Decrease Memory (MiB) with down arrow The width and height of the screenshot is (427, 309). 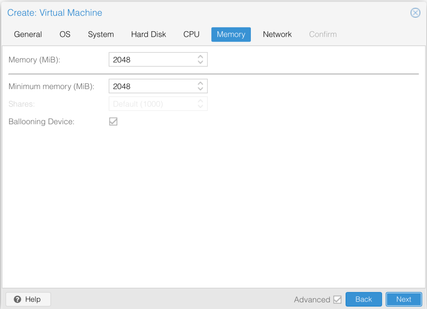(200, 62)
